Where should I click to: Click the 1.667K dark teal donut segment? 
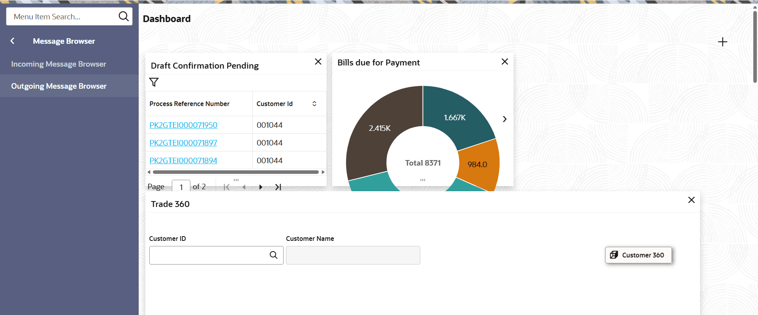[455, 117]
